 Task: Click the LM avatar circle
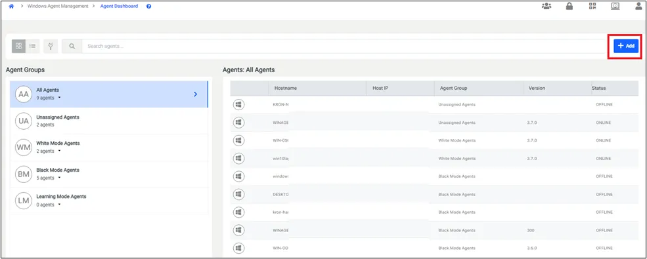click(x=24, y=201)
